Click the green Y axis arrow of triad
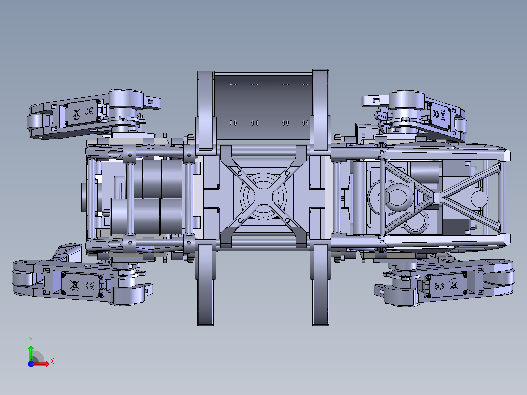The image size is (527, 395). click(31, 353)
